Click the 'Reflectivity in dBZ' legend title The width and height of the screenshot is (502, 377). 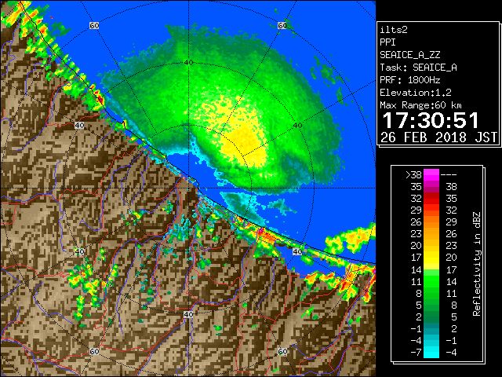point(476,264)
